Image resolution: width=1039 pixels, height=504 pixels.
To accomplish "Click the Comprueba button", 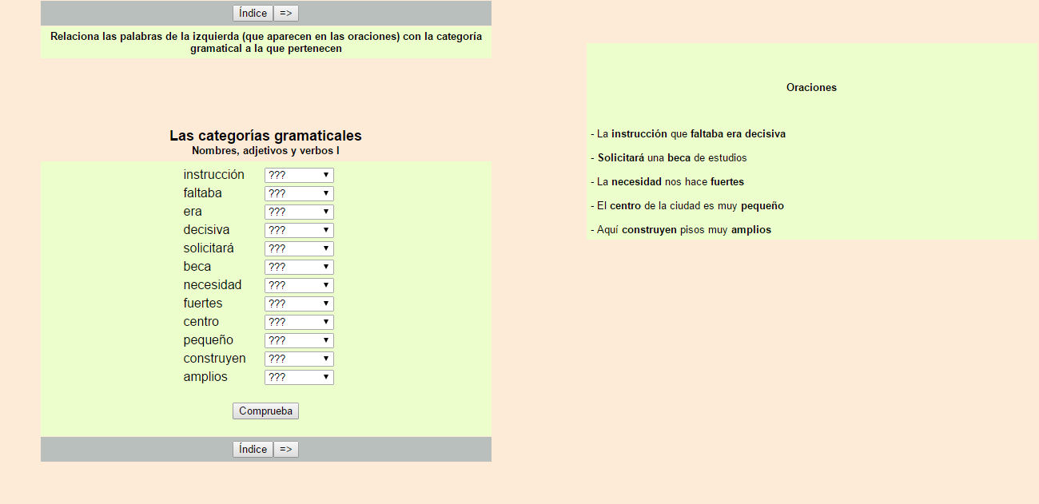I will (265, 411).
